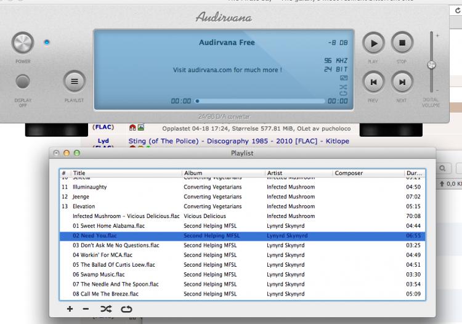The image size is (462, 324).
Task: Toggle repeat loop in playlist footer
Action: click(x=126, y=309)
